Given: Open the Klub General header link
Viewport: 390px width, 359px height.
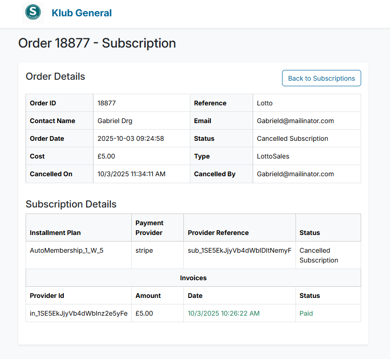Looking at the screenshot, I should [x=81, y=13].
